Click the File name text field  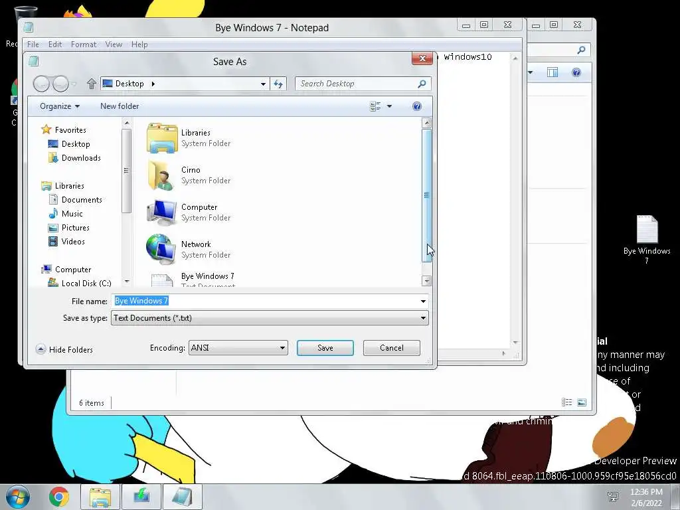coord(266,301)
